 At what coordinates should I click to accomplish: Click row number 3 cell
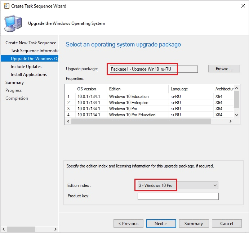(x=68, y=109)
